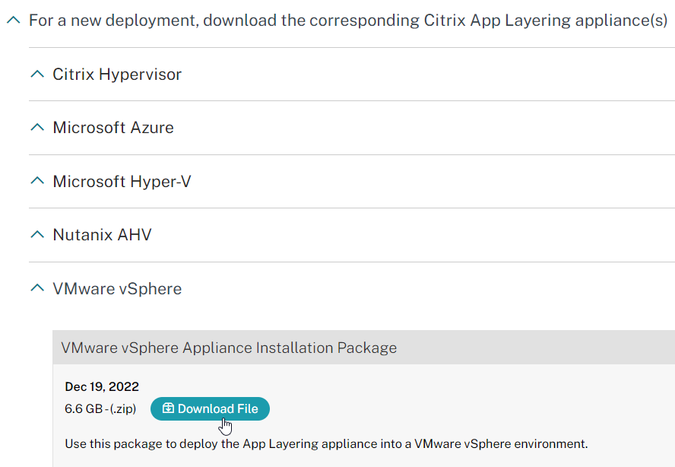Toggle the chevron next to Microsoft Azure
Image resolution: width=675 pixels, height=467 pixels.
[x=37, y=127]
